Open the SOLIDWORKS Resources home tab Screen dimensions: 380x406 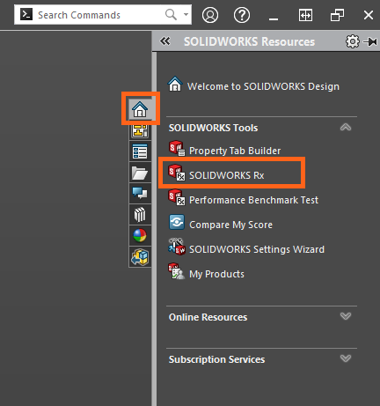click(140, 109)
